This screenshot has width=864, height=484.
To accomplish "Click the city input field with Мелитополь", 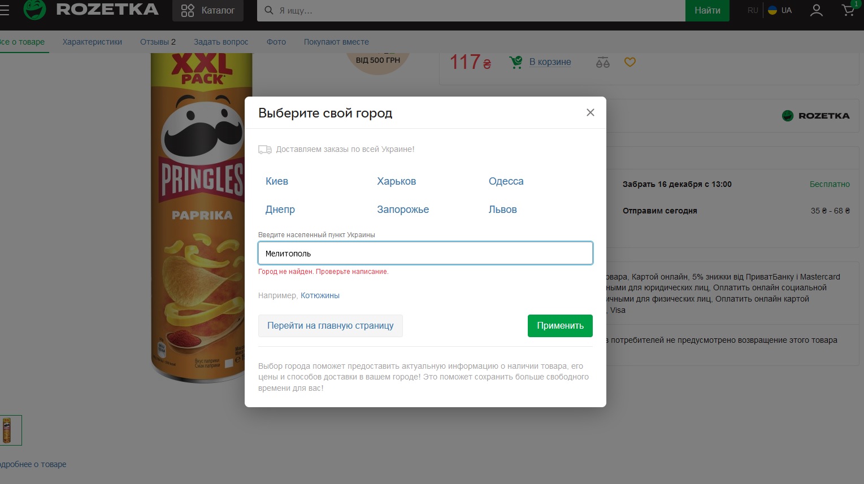I will click(426, 253).
